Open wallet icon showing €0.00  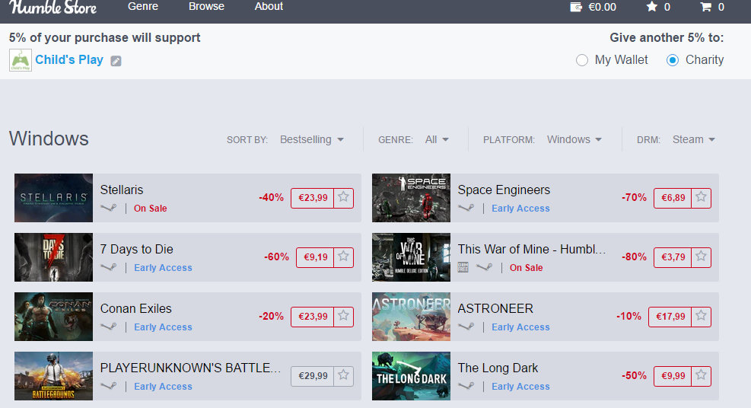576,7
